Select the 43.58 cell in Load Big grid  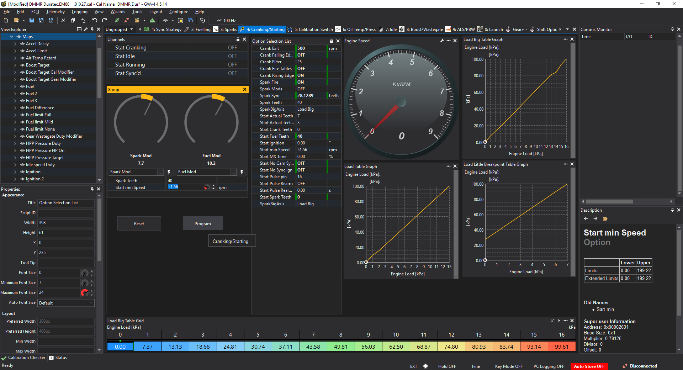coord(313,347)
